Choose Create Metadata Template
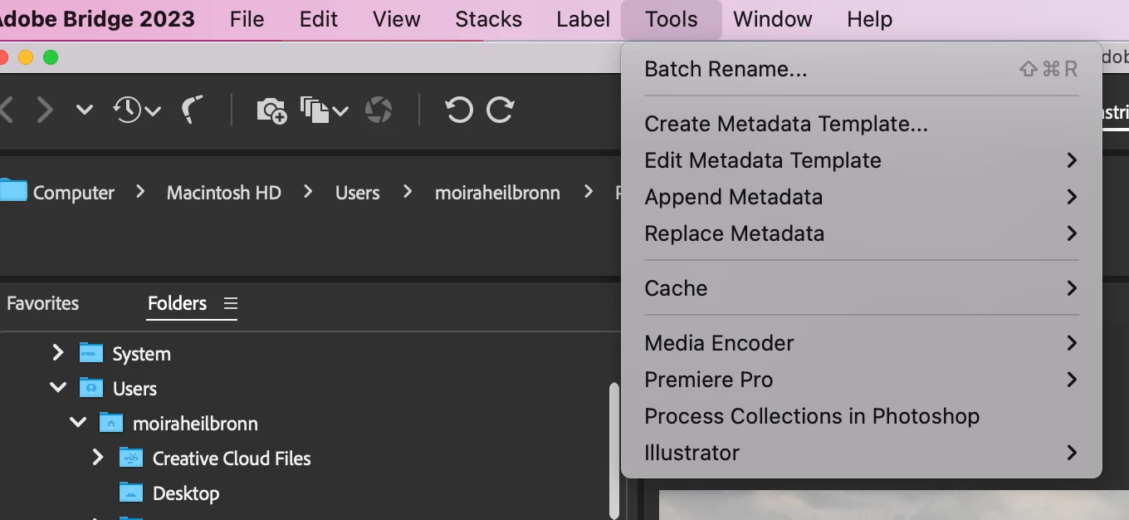The image size is (1129, 520). [x=861, y=124]
